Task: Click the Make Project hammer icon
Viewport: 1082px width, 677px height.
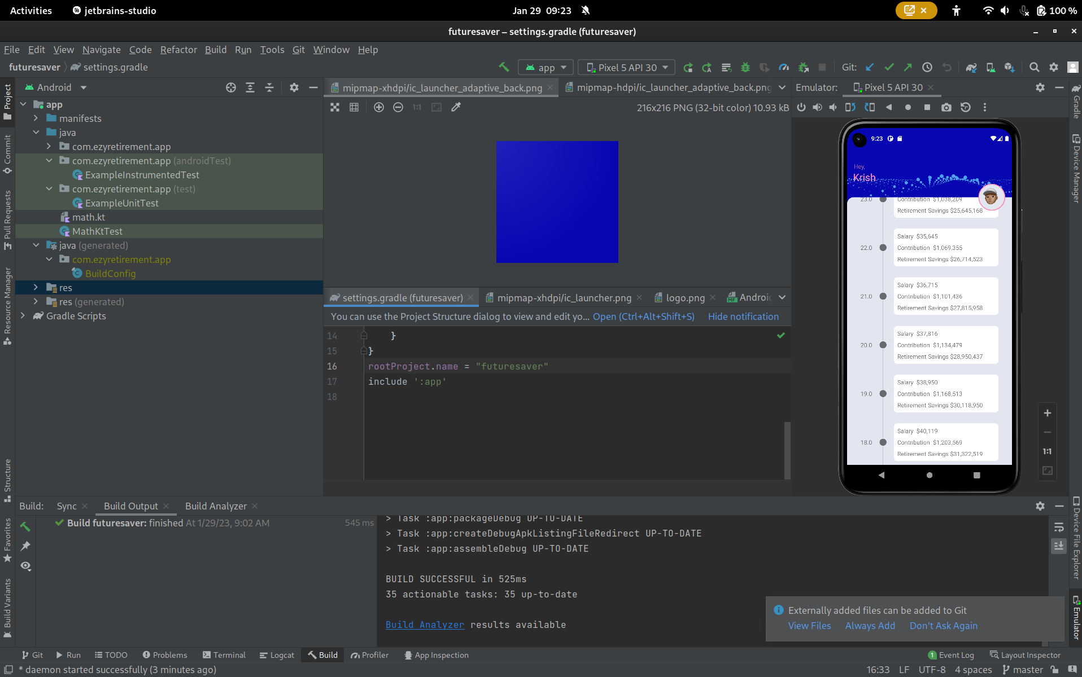Action: pos(504,67)
